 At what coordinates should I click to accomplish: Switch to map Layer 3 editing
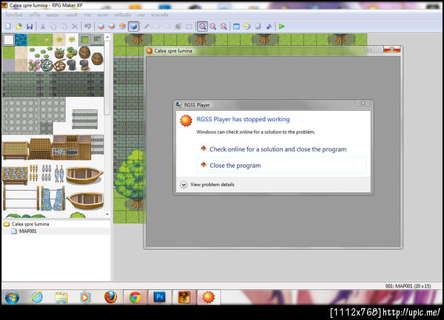(x=122, y=27)
